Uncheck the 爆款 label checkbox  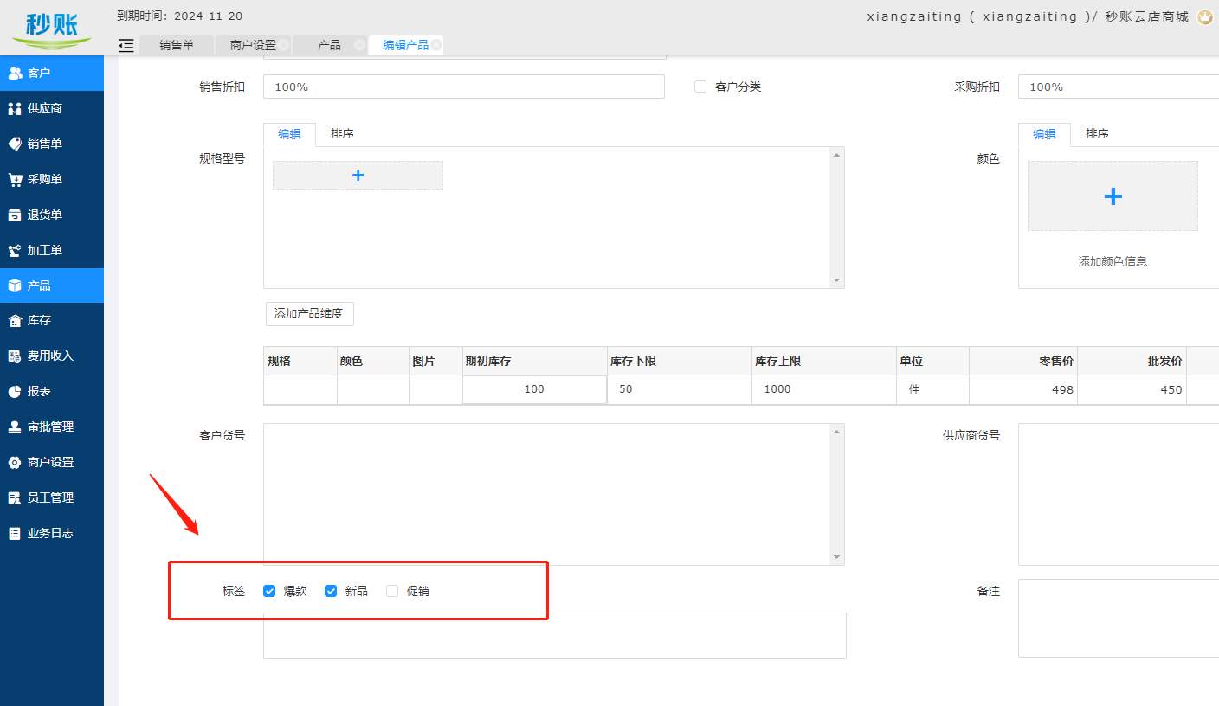click(x=269, y=591)
